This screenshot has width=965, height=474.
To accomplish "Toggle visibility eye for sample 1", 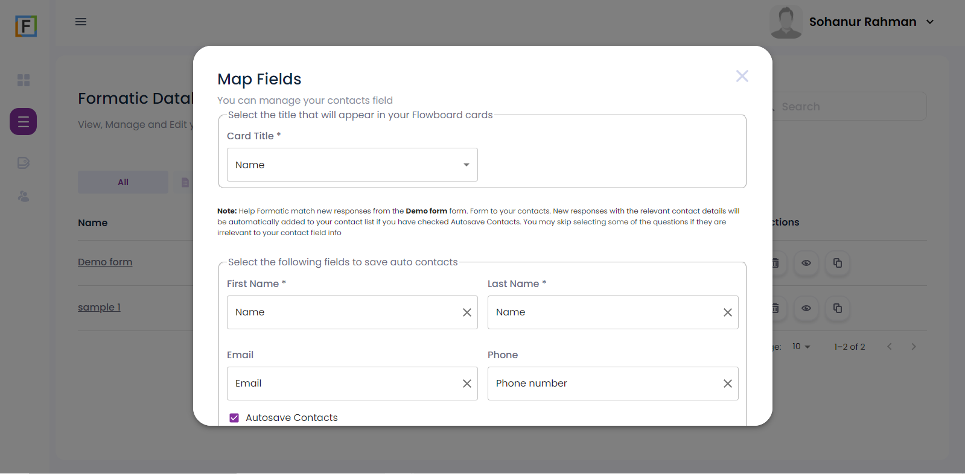I will click(x=806, y=308).
